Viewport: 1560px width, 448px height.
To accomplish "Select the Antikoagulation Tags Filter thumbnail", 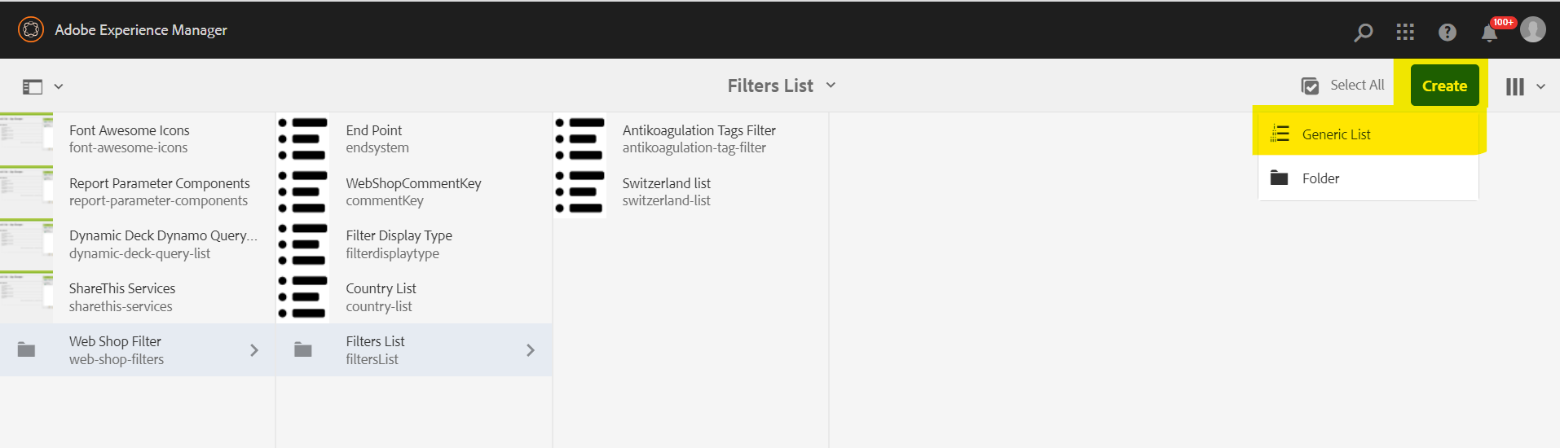I will coord(579,139).
